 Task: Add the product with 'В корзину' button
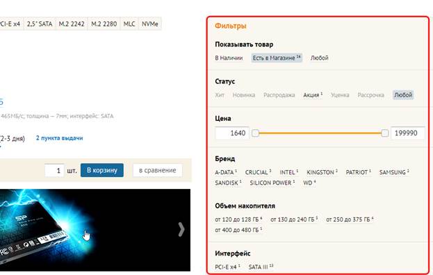[102, 170]
